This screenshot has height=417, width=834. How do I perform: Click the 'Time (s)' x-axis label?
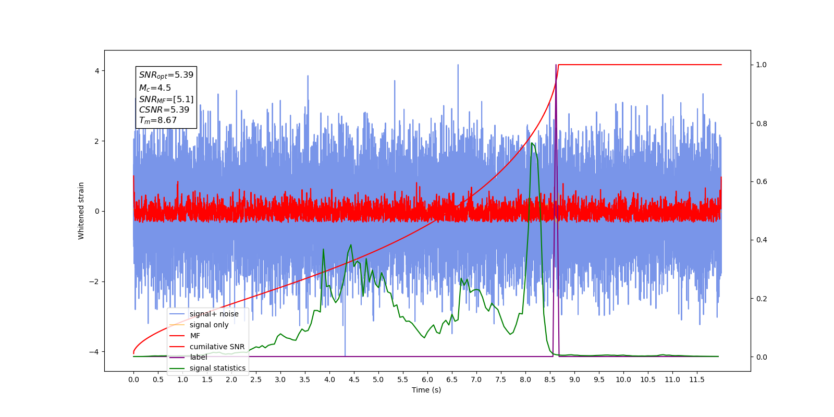point(426,390)
